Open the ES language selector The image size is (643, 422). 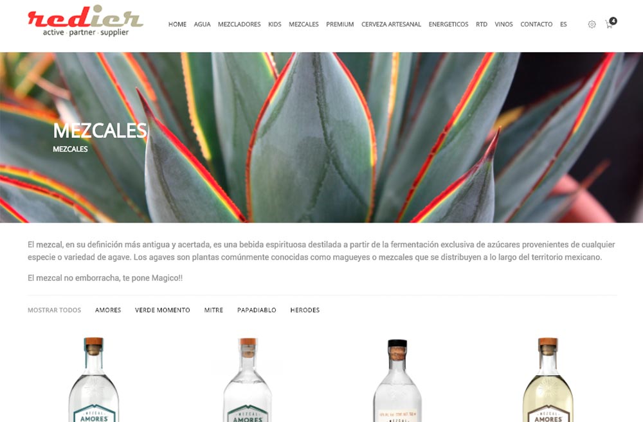[563, 24]
